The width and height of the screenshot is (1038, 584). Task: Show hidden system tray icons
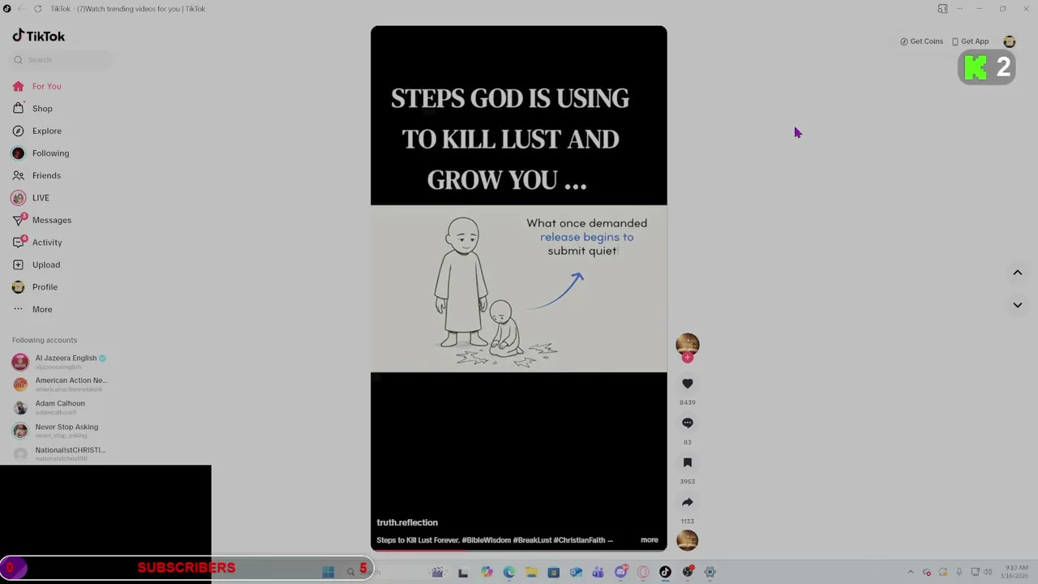(x=910, y=573)
